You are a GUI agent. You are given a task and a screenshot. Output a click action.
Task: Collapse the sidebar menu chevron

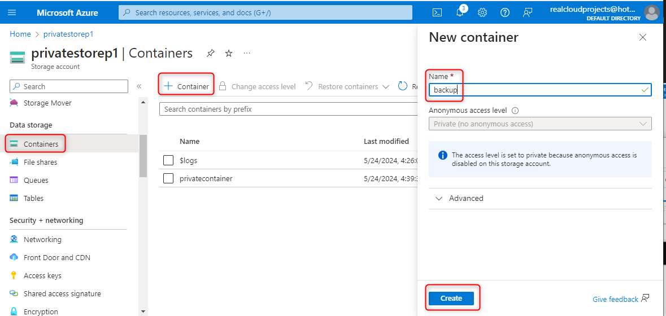pyautogui.click(x=139, y=86)
